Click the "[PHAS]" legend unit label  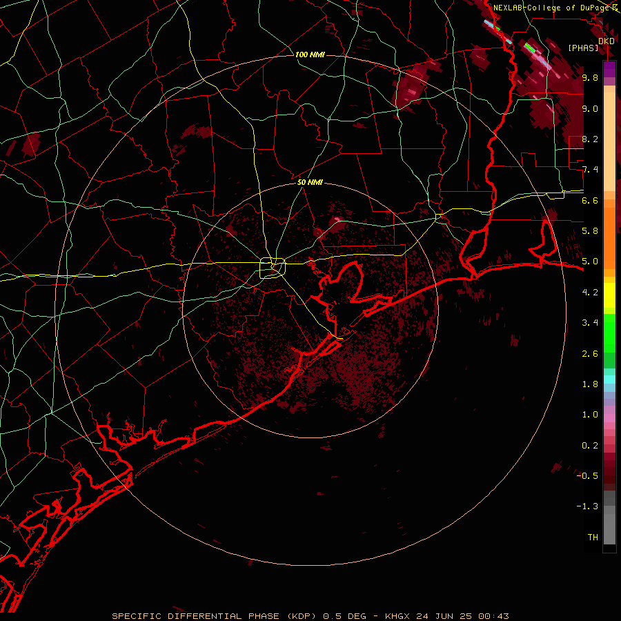point(583,48)
